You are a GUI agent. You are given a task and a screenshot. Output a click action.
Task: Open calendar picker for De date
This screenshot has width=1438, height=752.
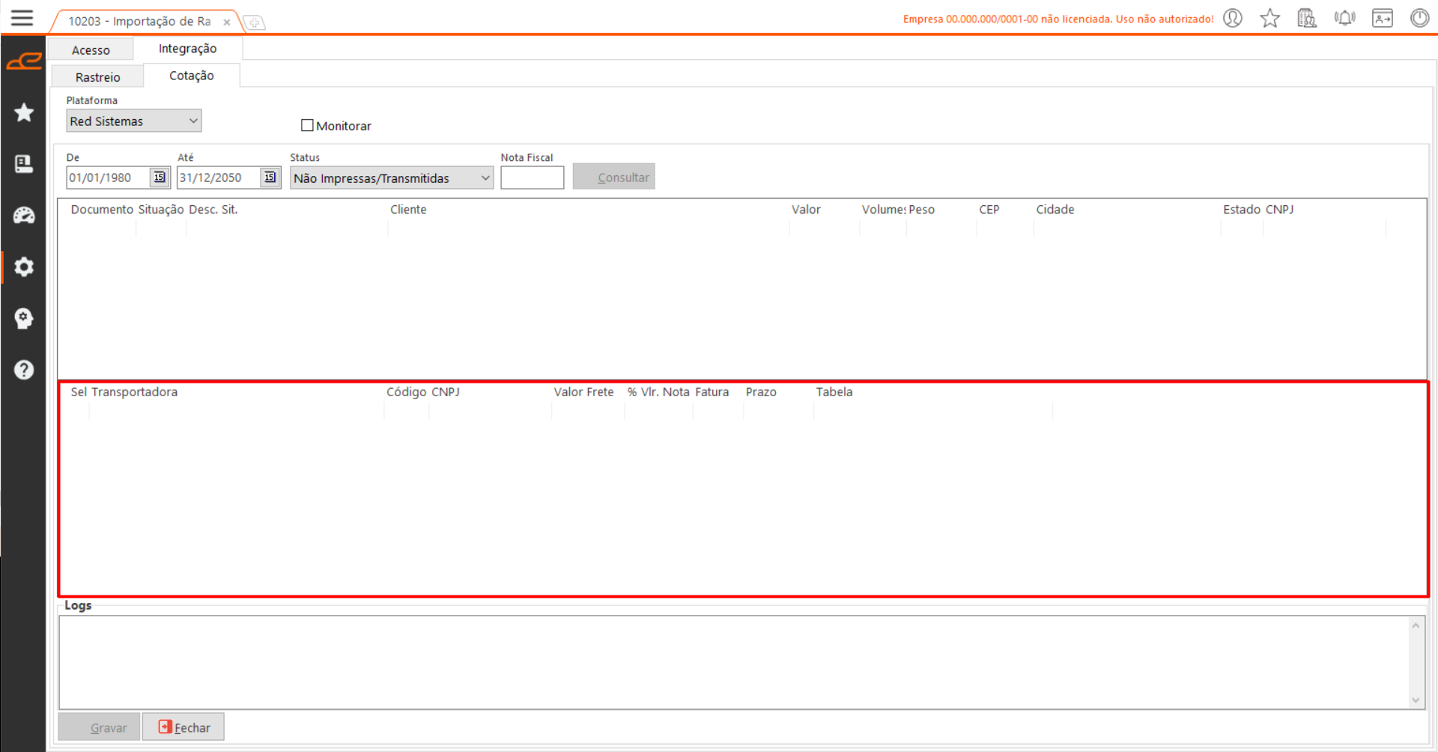point(160,178)
